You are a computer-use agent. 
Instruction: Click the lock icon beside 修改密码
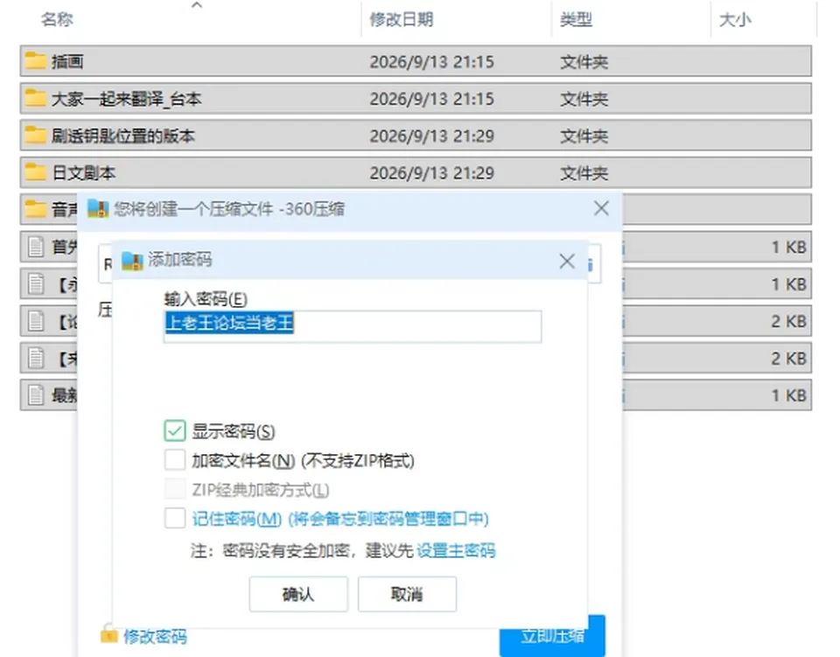click(108, 634)
